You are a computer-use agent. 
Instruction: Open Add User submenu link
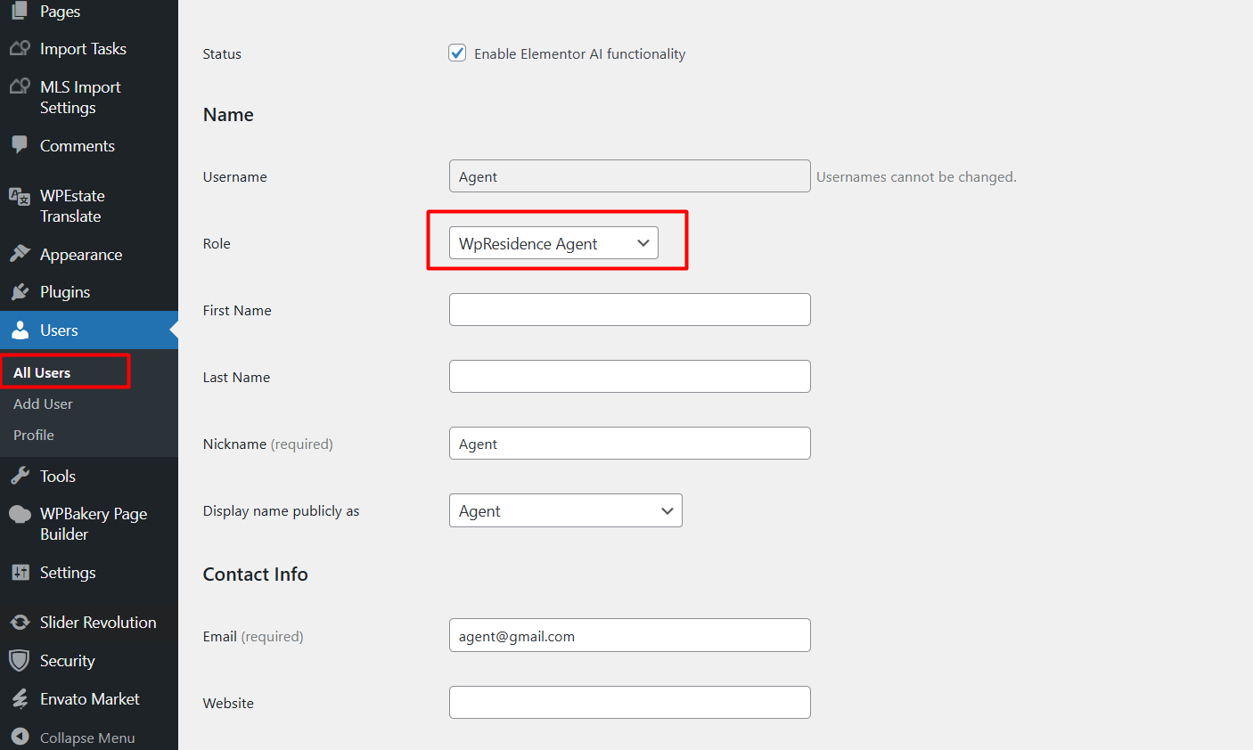pyautogui.click(x=43, y=404)
